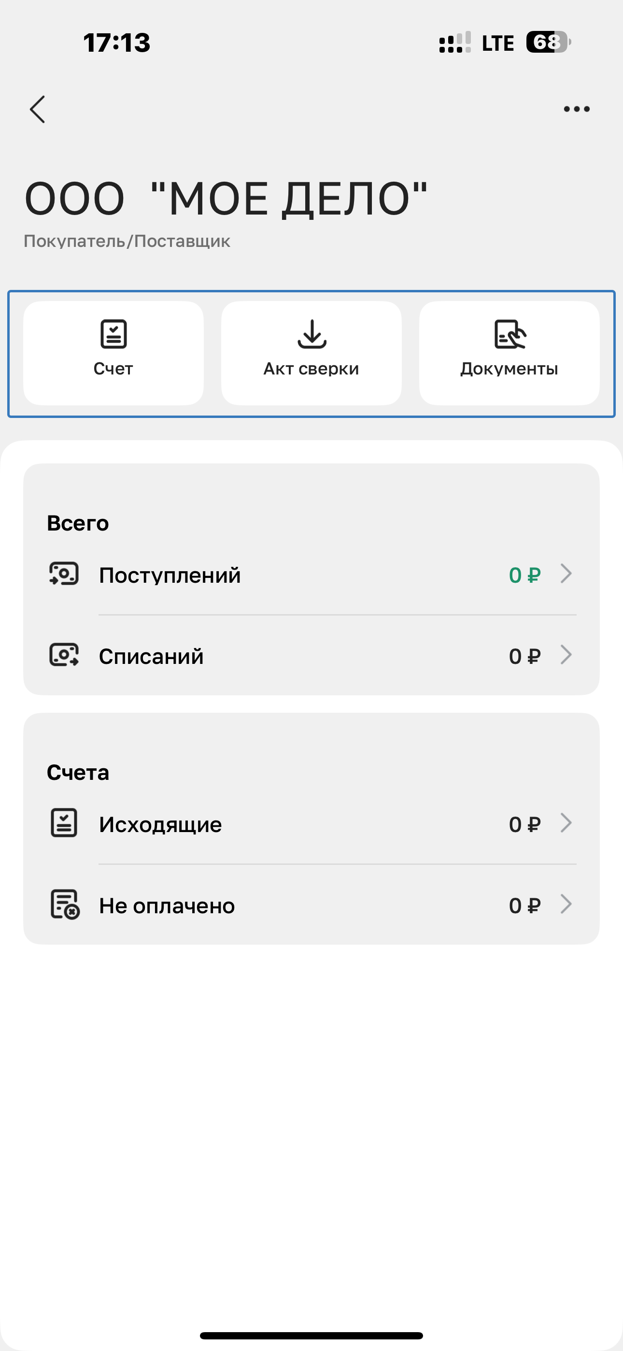Tap the Поступлений incoming money icon
The height and width of the screenshot is (1351, 623).
(x=64, y=574)
